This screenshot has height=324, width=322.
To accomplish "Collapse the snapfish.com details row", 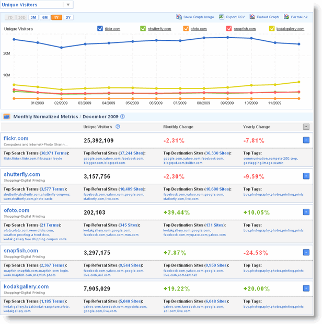I will pos(306,252).
